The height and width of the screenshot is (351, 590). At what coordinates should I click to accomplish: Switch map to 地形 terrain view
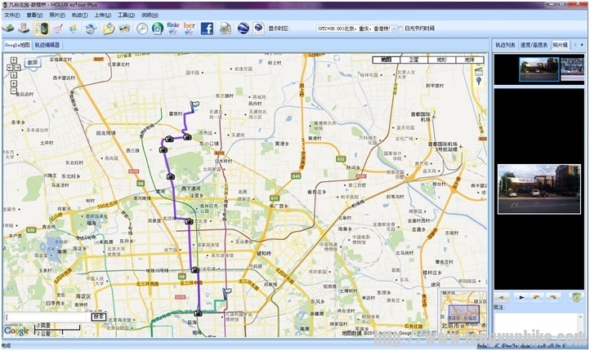pos(441,60)
